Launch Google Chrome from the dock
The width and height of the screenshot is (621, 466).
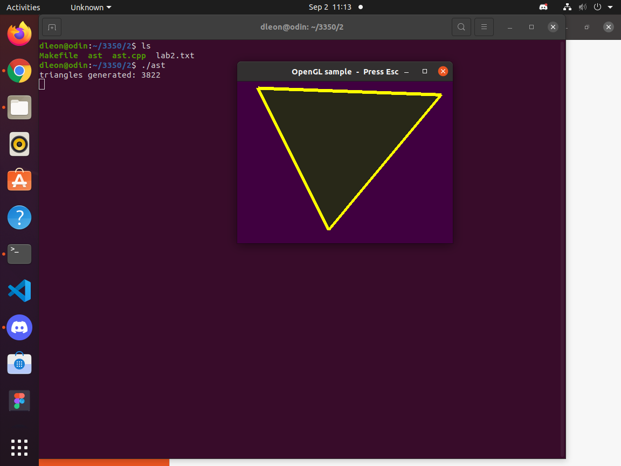(x=19, y=71)
